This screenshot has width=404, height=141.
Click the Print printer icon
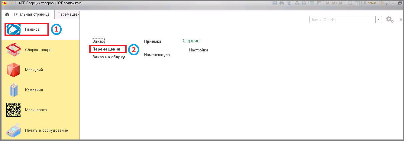(282, 3)
